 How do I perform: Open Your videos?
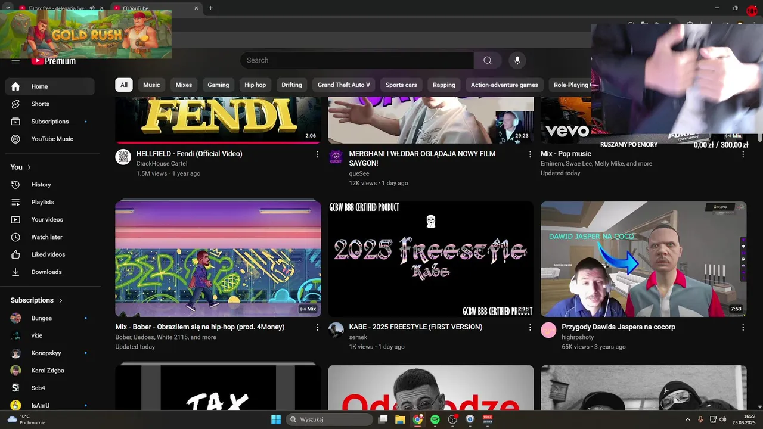pos(50,219)
